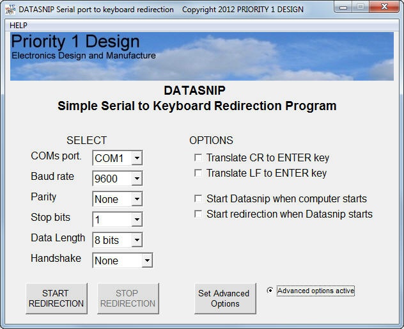This screenshot has width=404, height=329.
Task: Open the HELP menu
Action: 19,26
